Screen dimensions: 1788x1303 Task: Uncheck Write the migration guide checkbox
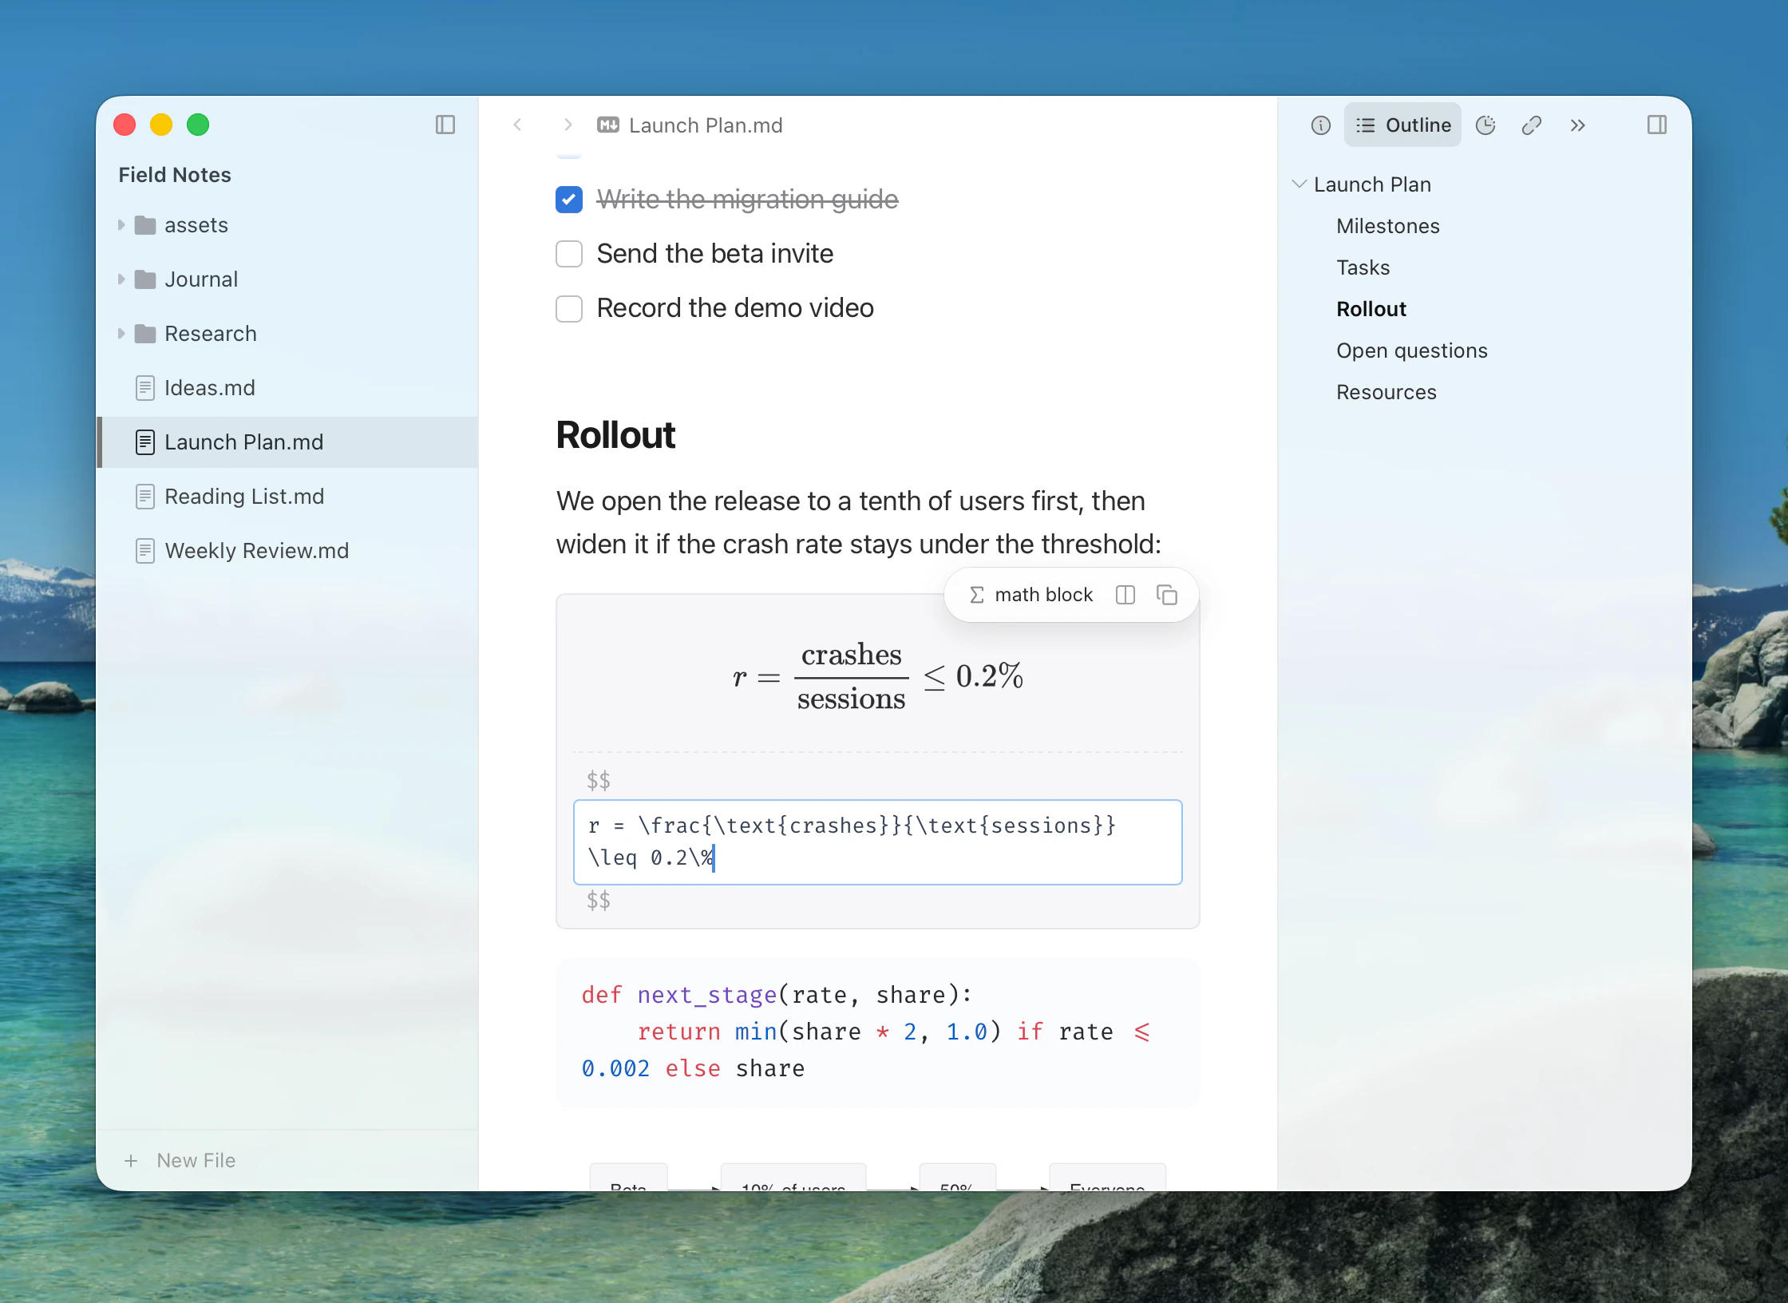tap(569, 200)
